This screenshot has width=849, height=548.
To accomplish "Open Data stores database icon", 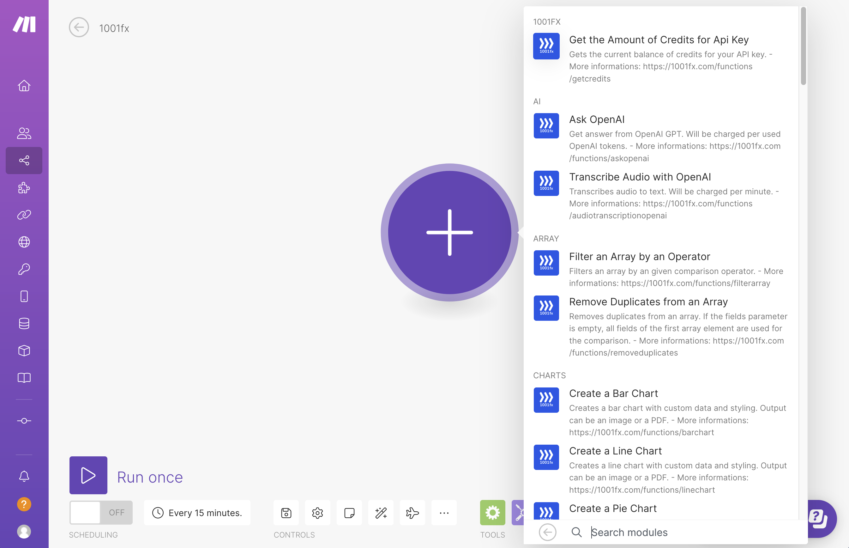I will 24,324.
